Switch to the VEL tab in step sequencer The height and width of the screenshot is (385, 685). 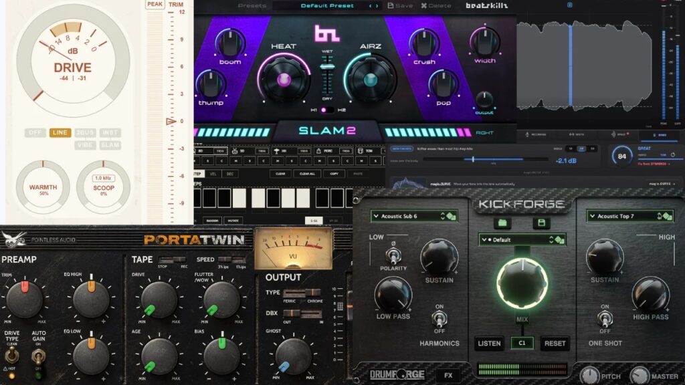[213, 174]
